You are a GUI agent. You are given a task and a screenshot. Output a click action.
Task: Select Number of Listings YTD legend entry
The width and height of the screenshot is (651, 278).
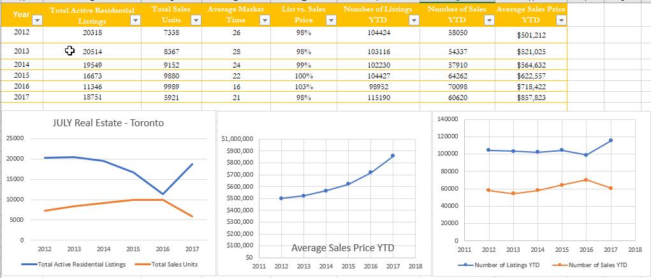coord(507,265)
